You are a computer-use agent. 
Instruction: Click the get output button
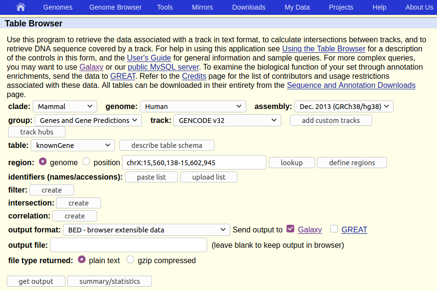tap(36, 281)
